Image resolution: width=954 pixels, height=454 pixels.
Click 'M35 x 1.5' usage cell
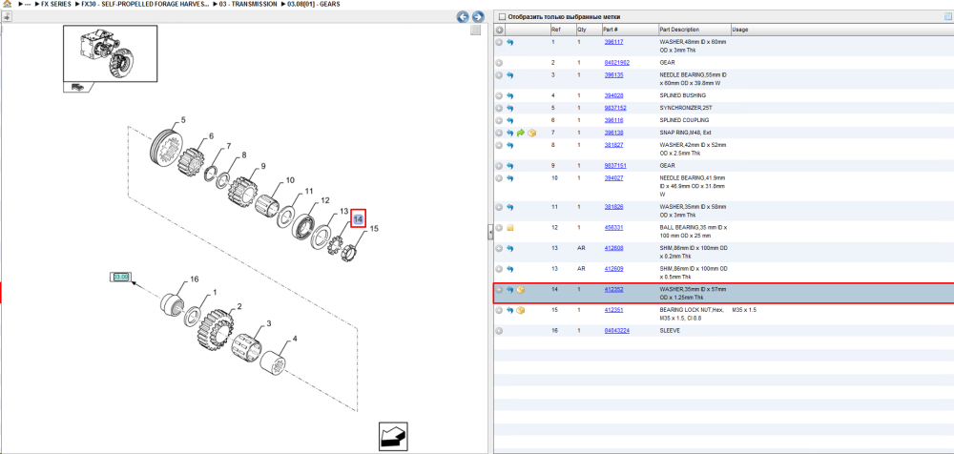[x=745, y=310]
